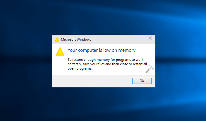The height and width of the screenshot is (121, 206).
Task: Click the word "memory" in the blue heading
Action: click(x=127, y=50)
